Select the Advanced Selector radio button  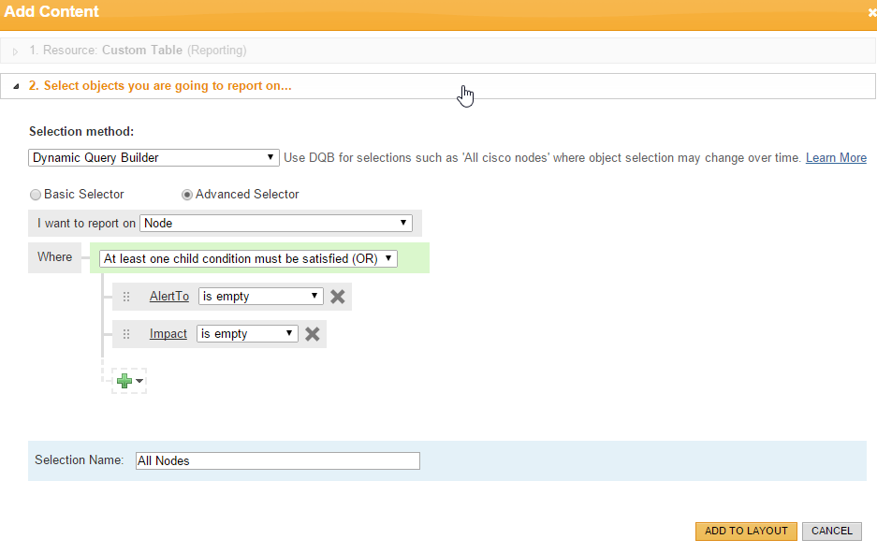tap(187, 195)
